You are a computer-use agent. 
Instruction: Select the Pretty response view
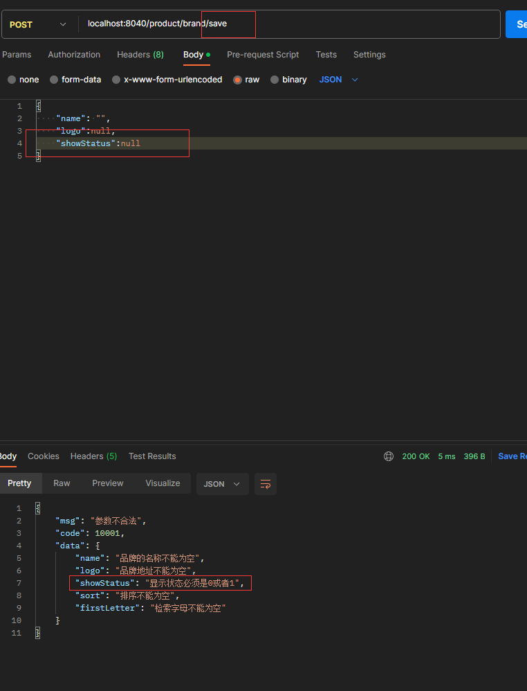[x=19, y=483]
